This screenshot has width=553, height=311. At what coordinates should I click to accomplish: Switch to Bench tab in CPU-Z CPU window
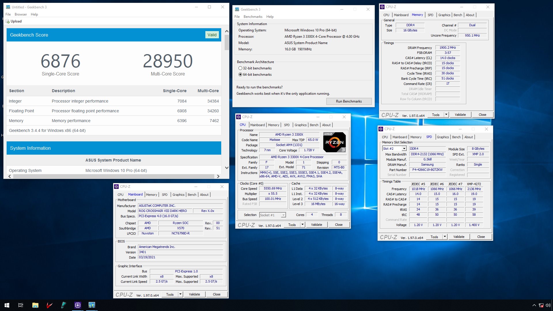(314, 125)
